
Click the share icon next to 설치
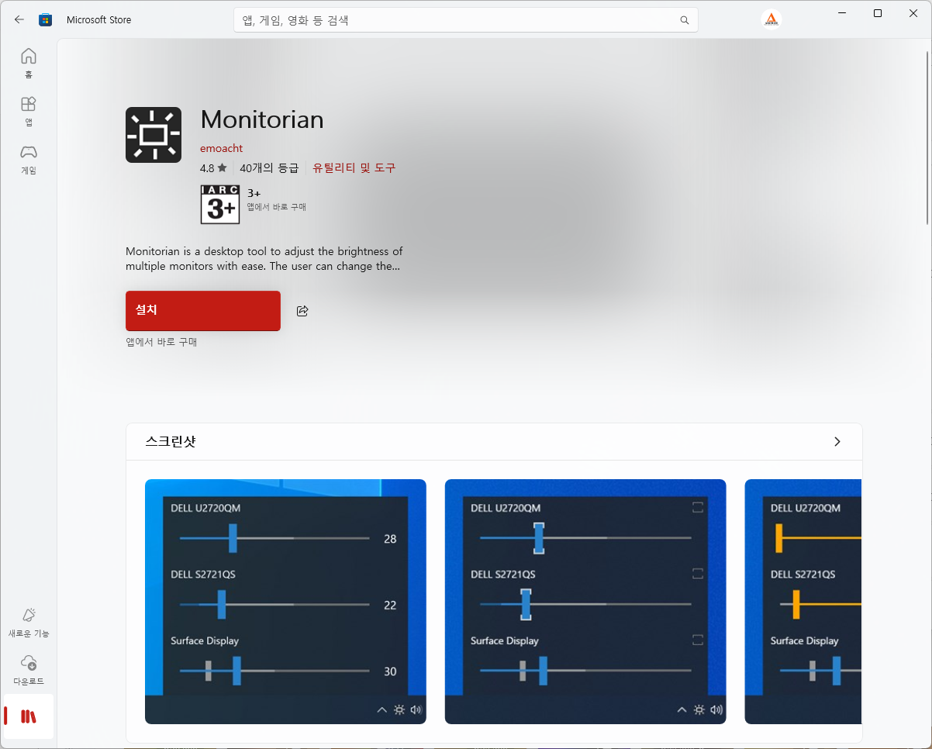pos(302,311)
